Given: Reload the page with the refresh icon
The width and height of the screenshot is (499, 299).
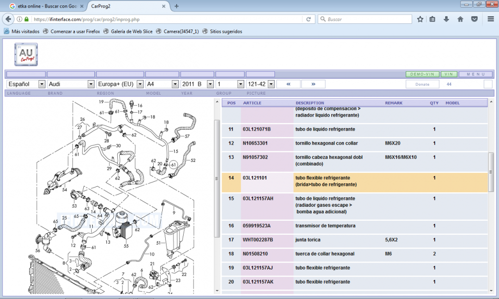Looking at the screenshot, I should (309, 19).
